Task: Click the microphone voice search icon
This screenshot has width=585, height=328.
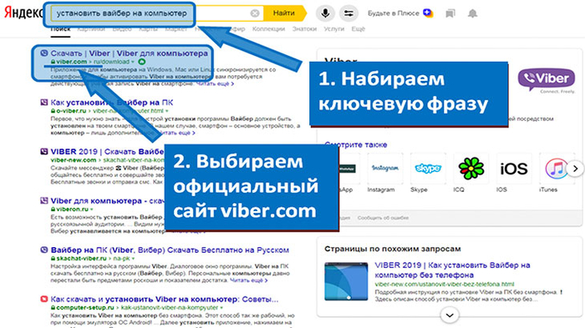Action: tap(325, 13)
